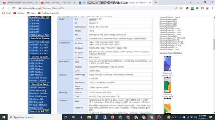The width and height of the screenshot is (215, 120).
Task: Open the weather widget showing 34°C
Action: coord(172,117)
